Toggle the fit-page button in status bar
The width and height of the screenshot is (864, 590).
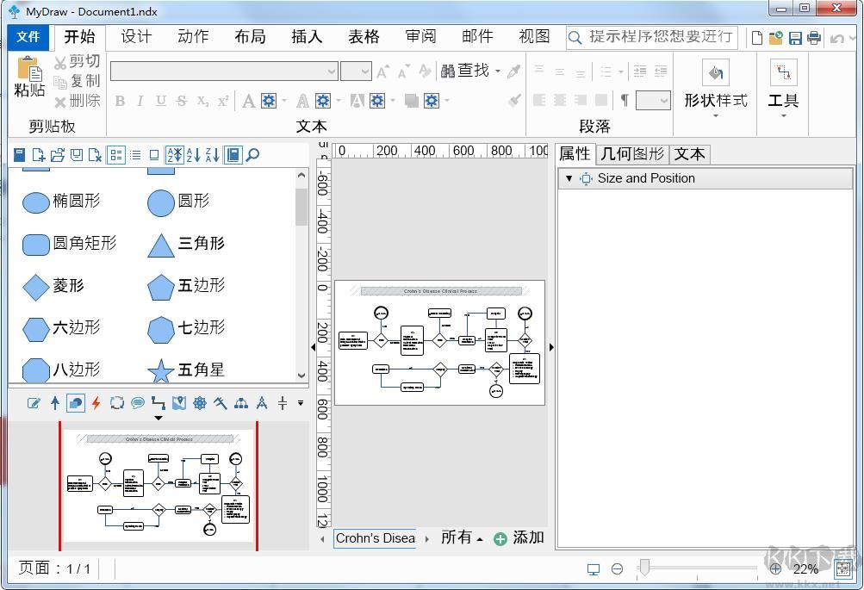pyautogui.click(x=842, y=569)
